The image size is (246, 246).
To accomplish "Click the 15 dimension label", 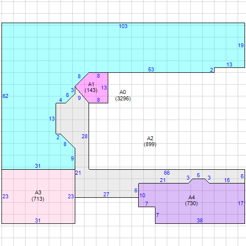I will tap(227, 180).
